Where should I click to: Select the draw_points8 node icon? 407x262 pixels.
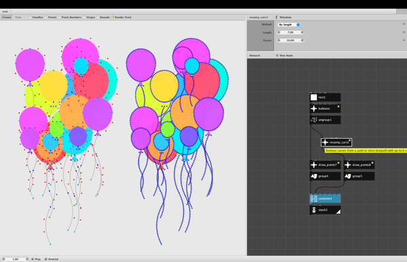[x=347, y=165]
